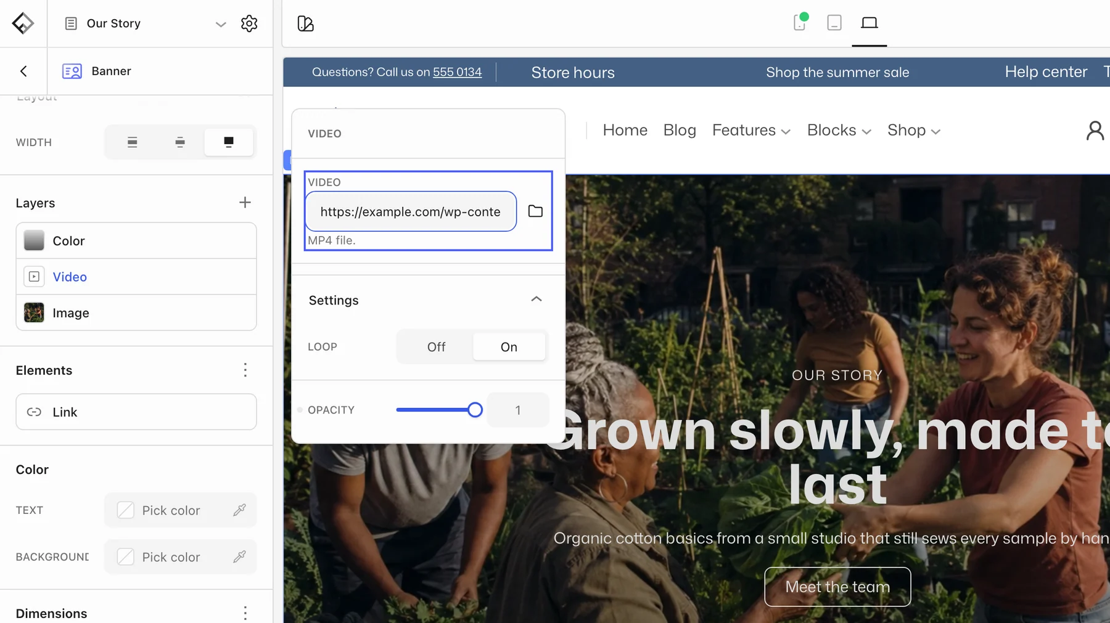Select the Video layer
1110x623 pixels.
pos(136,277)
